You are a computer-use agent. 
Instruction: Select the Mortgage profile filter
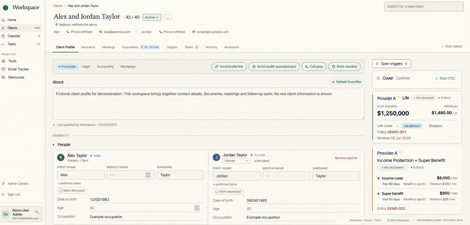pos(128,67)
